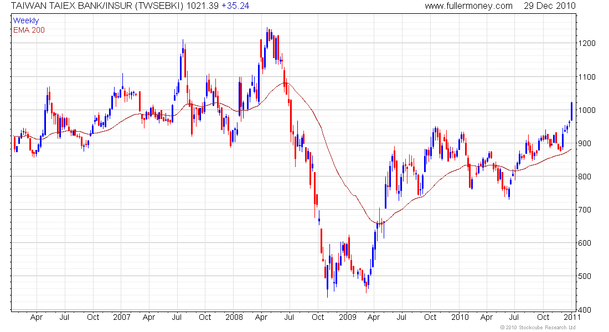Click the Apr label just after 2010
609x332 pixels.
click(x=486, y=317)
